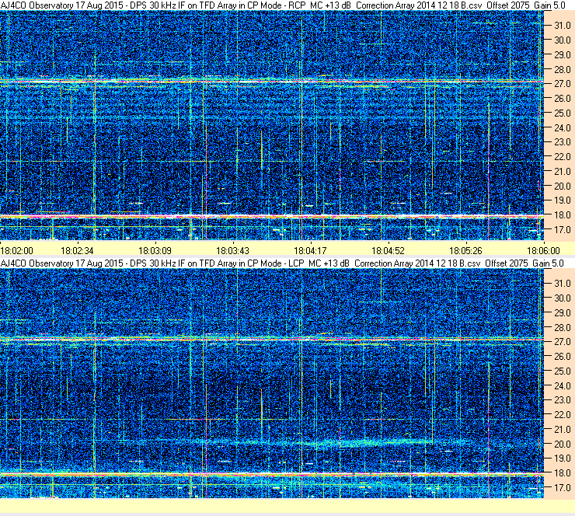Click 22.0 on the LCP frequency axis
The width and height of the screenshot is (575, 516).
[x=562, y=415]
